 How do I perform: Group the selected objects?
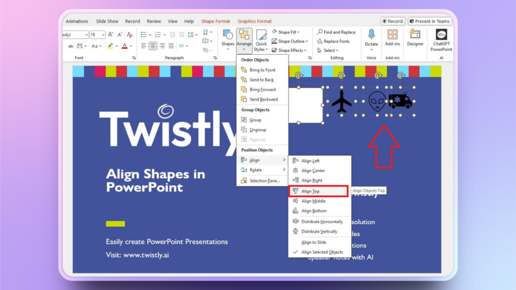pyautogui.click(x=262, y=120)
